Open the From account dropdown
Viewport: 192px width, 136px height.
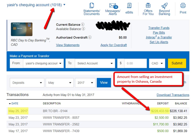(43, 63)
